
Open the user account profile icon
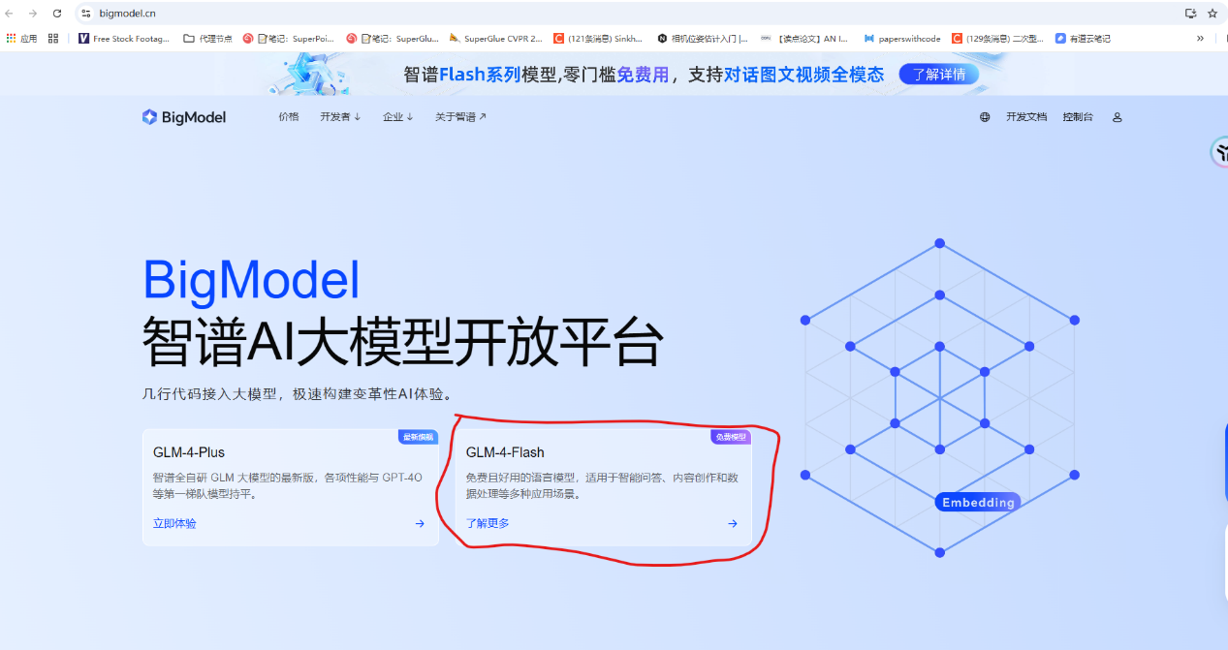point(1117,117)
